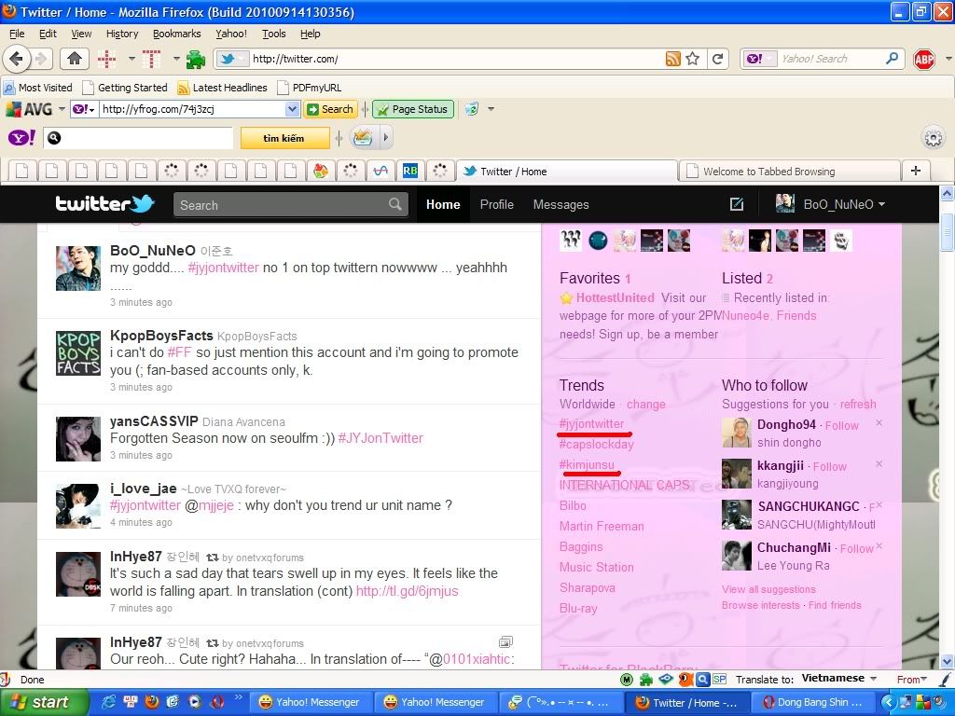Open the #jyjontwitter trend
Viewport: 955px width, 716px height.
click(x=591, y=424)
